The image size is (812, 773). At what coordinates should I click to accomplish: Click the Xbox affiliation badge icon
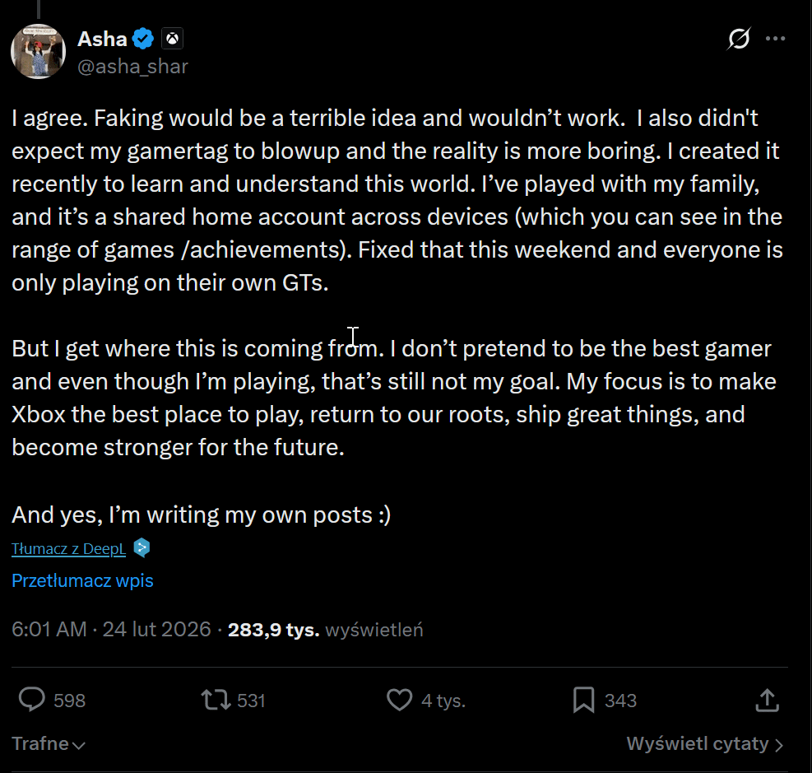pyautogui.click(x=172, y=39)
